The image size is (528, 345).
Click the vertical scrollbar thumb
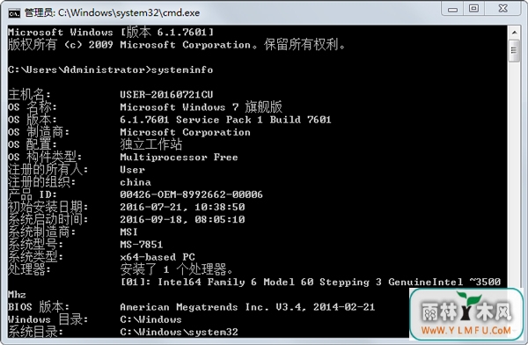pos(514,50)
